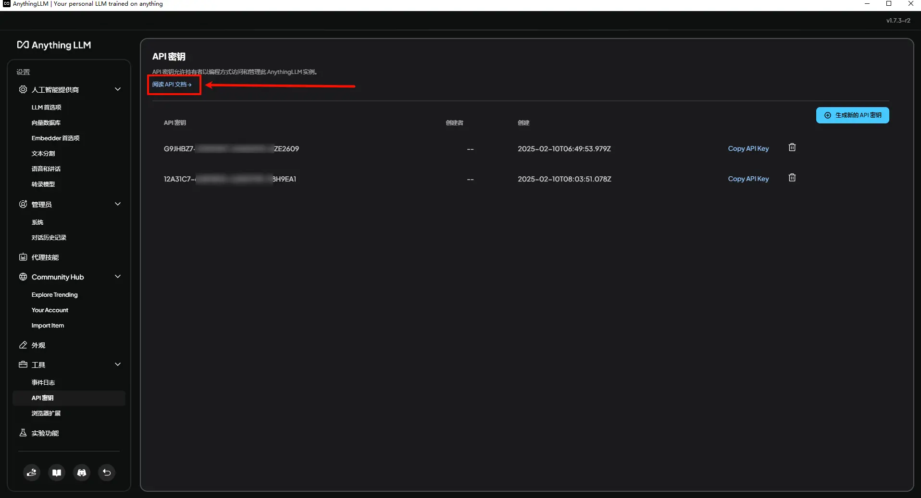Click the 创建者 column header
This screenshot has height=498, width=921.
click(454, 122)
